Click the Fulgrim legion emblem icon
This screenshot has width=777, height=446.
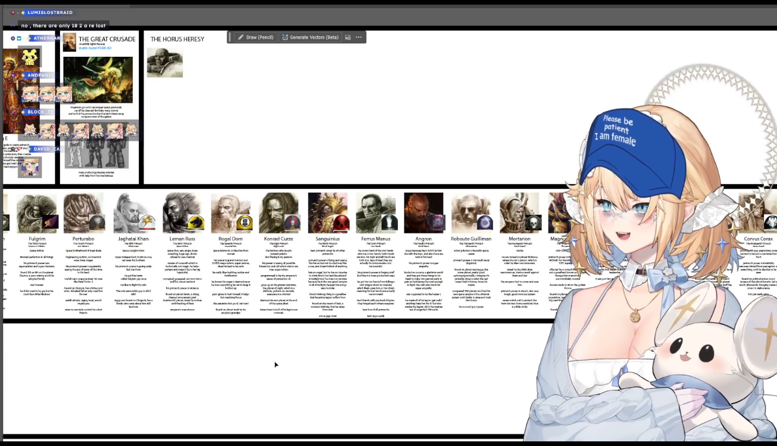coord(51,221)
